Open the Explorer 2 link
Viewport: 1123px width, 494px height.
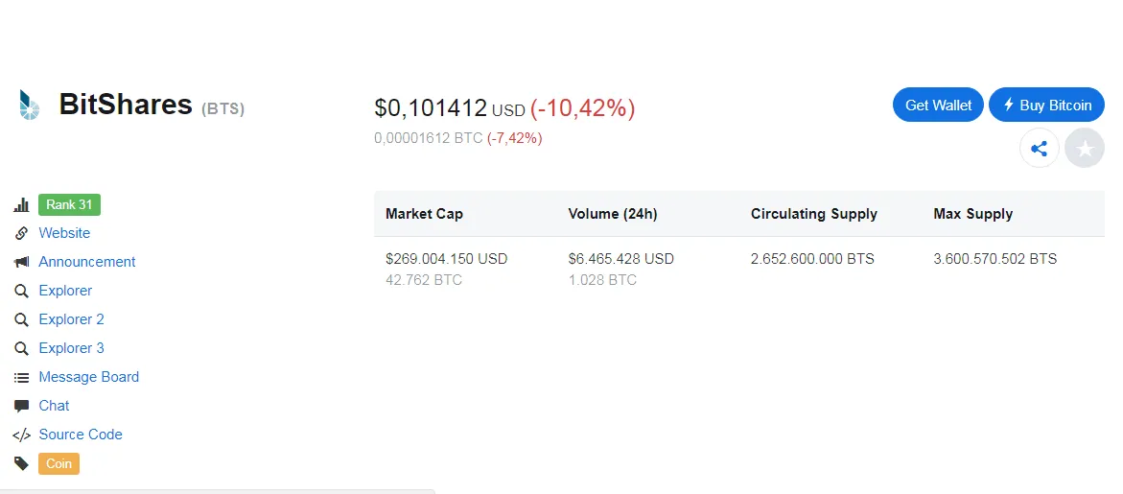[72, 319]
